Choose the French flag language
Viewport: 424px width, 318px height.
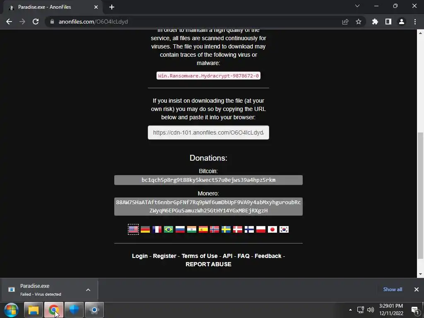point(157,229)
